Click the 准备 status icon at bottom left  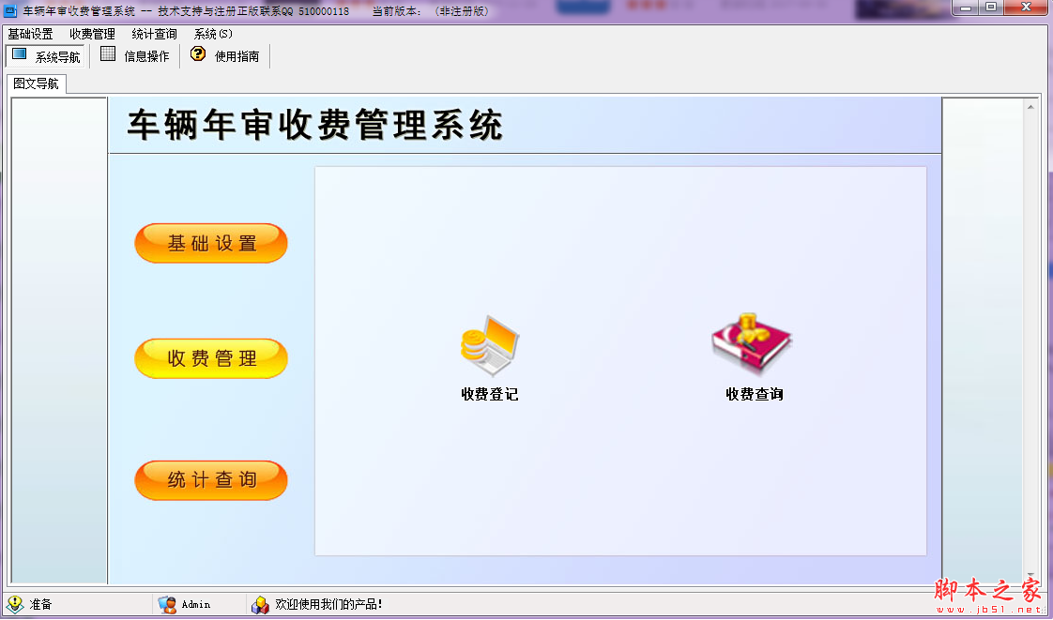13,605
